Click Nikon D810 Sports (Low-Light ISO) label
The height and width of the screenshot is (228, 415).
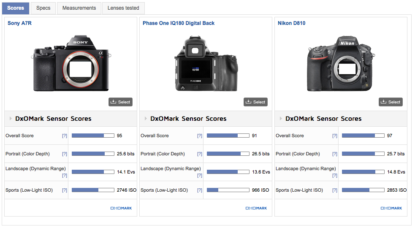tap(299, 190)
